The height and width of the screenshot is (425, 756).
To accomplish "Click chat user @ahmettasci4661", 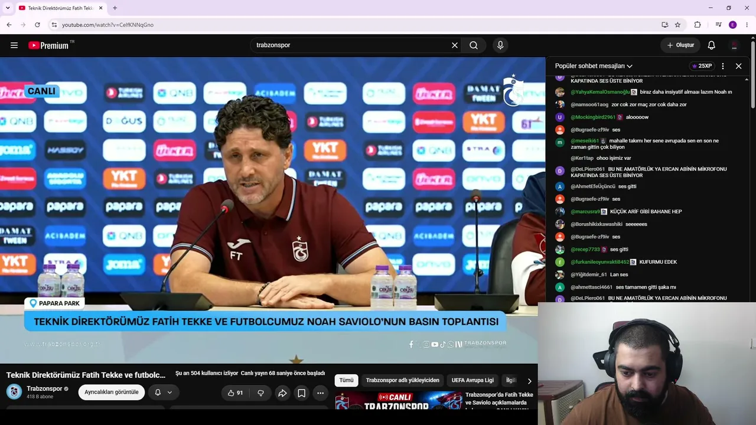I will [591, 287].
